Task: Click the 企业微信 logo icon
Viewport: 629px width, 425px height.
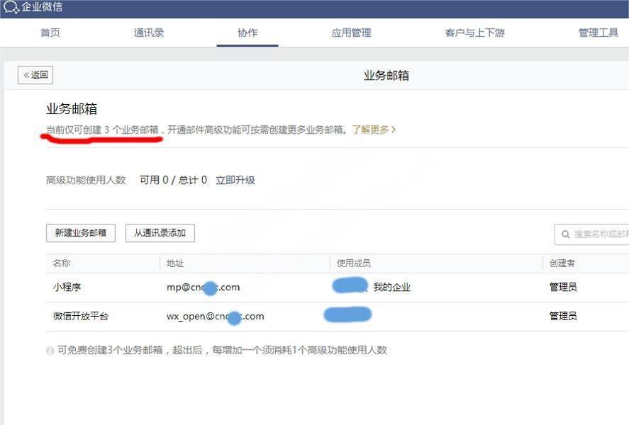Action: (11, 7)
